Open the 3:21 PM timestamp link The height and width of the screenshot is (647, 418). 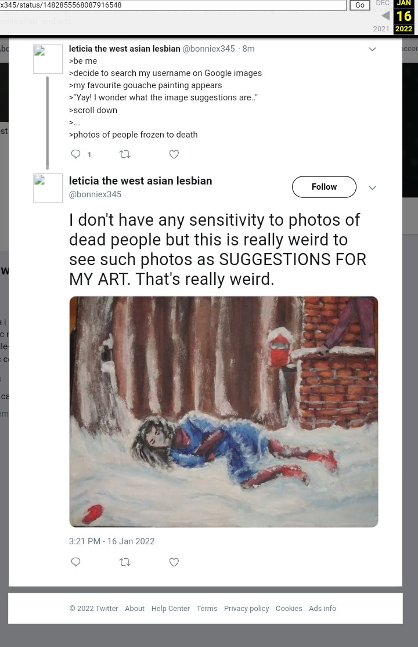click(x=111, y=541)
